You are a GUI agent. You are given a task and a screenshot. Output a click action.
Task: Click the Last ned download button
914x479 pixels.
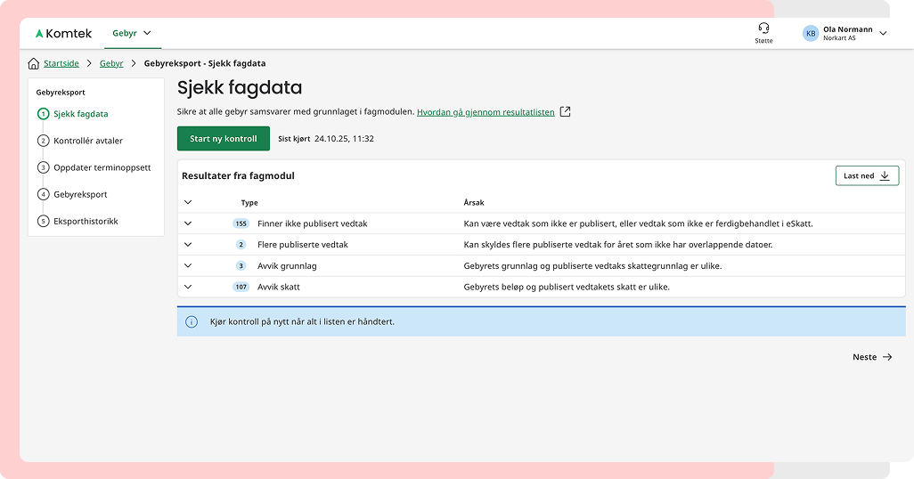click(x=866, y=175)
